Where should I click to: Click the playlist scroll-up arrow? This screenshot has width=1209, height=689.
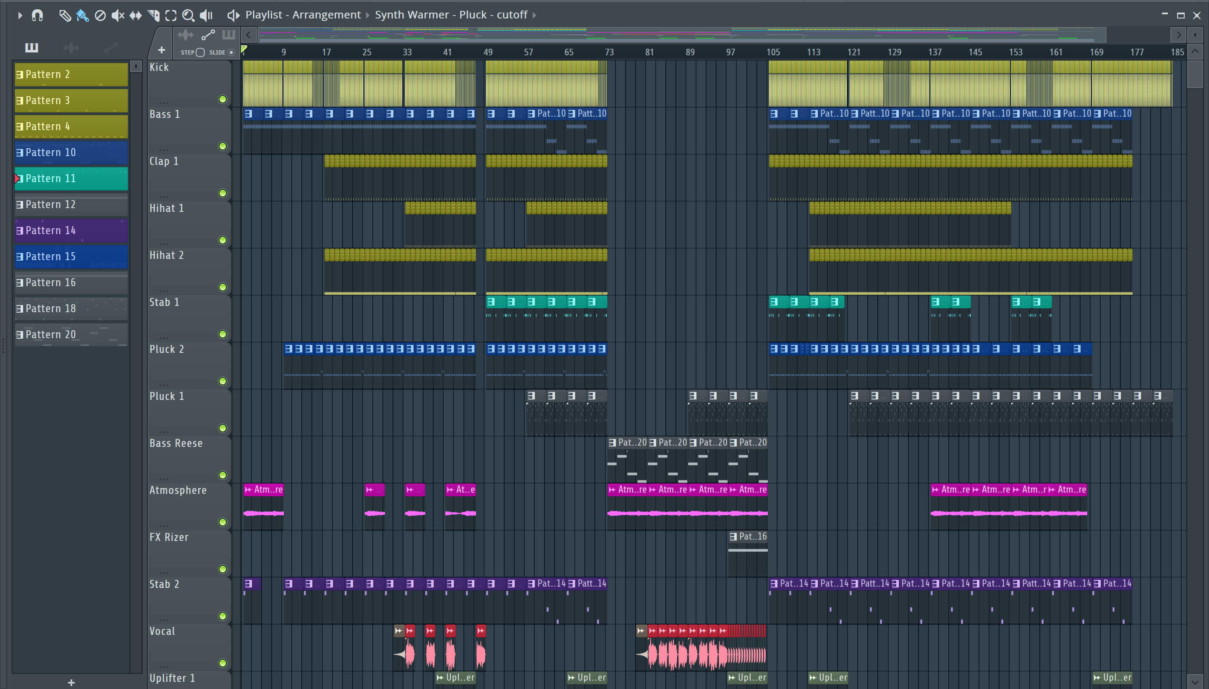point(1195,51)
